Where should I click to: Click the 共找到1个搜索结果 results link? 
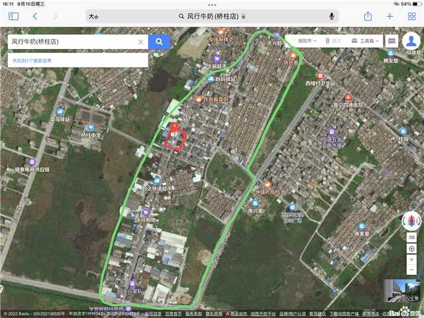click(x=31, y=60)
